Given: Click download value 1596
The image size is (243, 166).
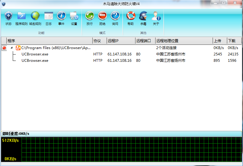Looking at the screenshot, I should [232, 61].
